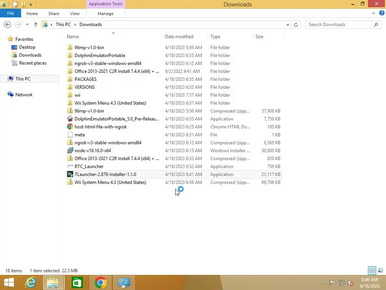Select This PC in navigation pane
The width and height of the screenshot is (386, 290).
pyautogui.click(x=23, y=79)
